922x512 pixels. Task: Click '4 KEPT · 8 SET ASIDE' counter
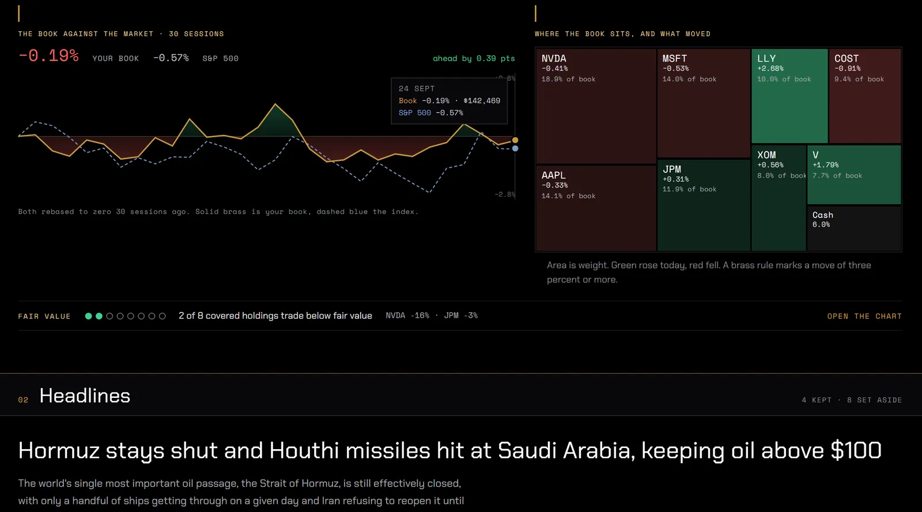(852, 400)
